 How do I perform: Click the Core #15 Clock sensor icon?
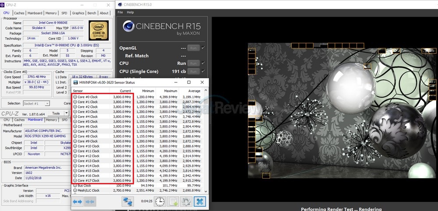(75, 171)
